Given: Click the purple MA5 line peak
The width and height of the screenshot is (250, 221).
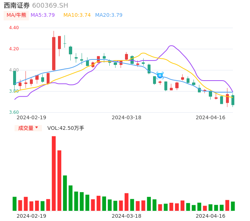Looking at the screenshot, I should (171, 46).
